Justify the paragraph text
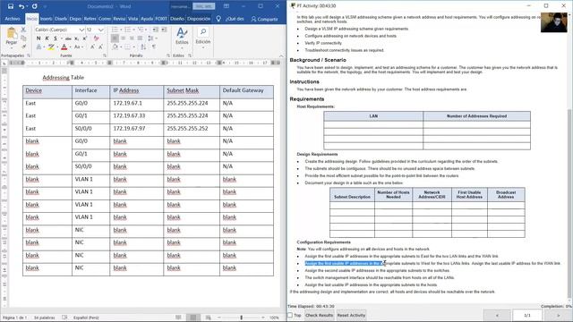Viewport: 573px width, 322px height. pos(140,38)
